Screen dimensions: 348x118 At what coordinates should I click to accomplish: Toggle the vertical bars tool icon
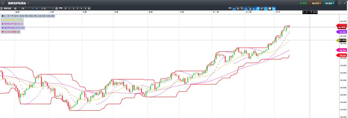[x=246, y=8]
